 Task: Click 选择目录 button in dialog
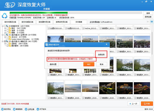[x=101, y=55]
